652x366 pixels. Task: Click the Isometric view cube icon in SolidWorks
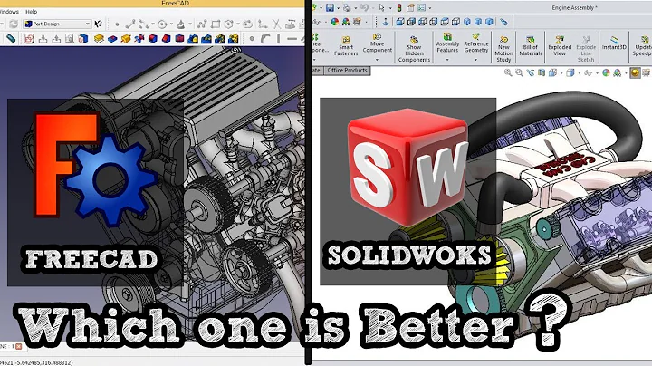[467, 22]
